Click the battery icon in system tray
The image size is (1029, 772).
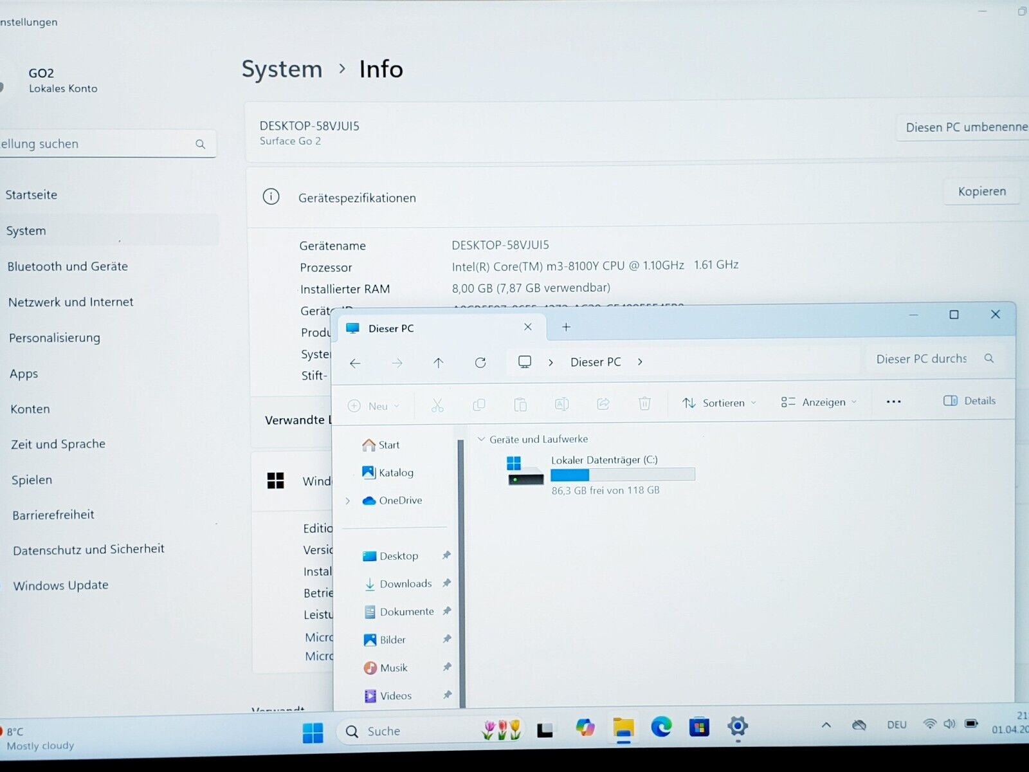coord(972,724)
